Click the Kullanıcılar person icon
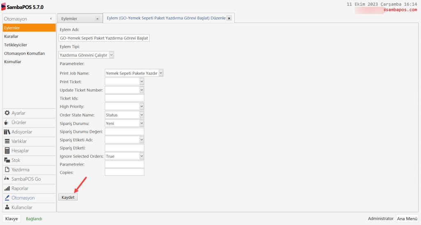 coord(7,207)
